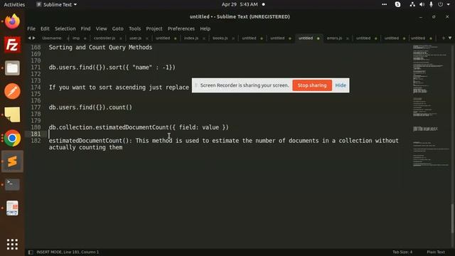Open the clock showing Apr 29 5:43 AM

point(240,4)
